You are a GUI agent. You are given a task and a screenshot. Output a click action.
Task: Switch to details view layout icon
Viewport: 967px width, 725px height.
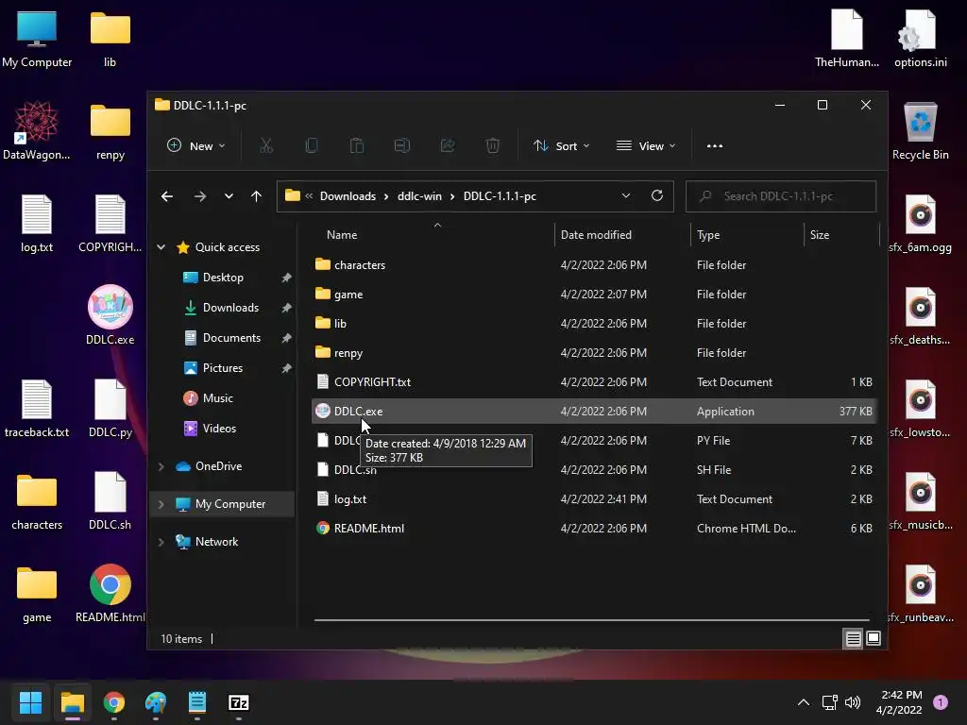854,639
